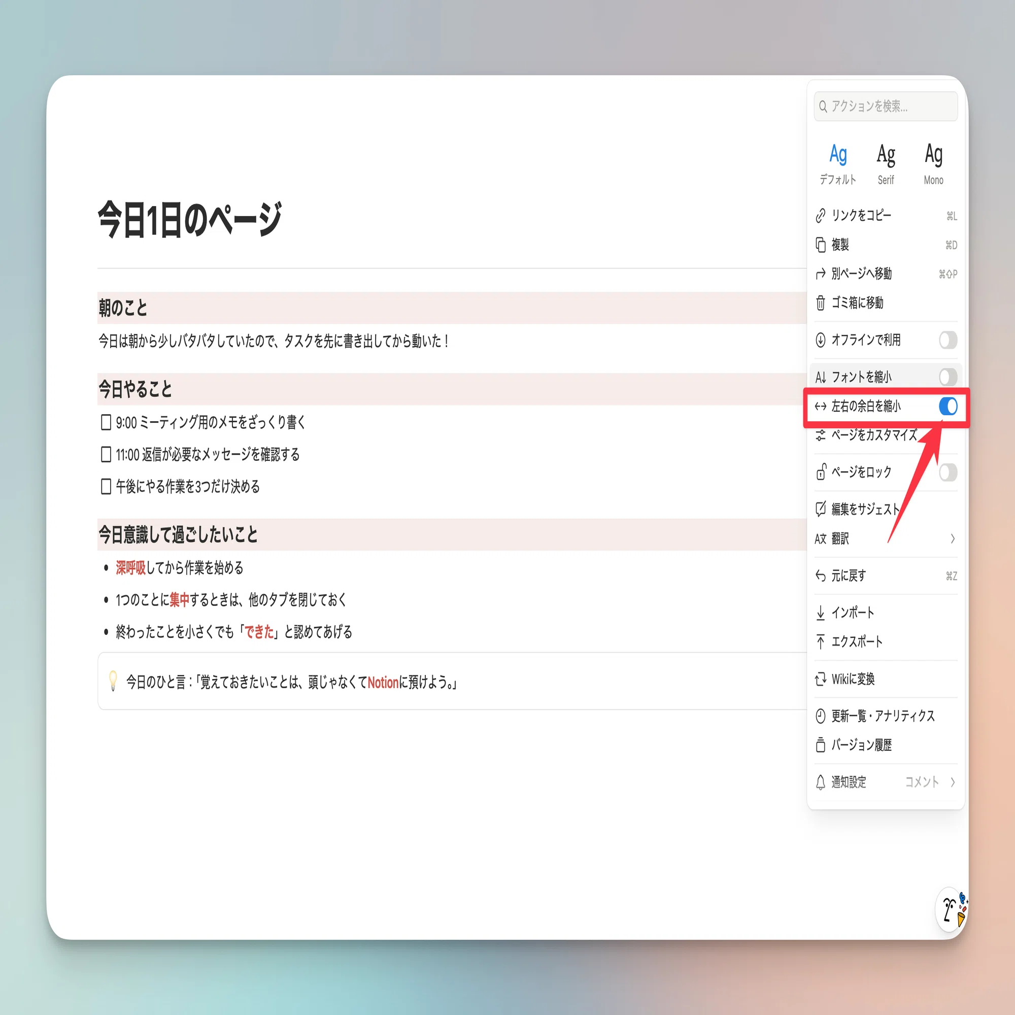The image size is (1015, 1015).
Task: Toggle the オフラインで利用 switch
Action: [948, 340]
